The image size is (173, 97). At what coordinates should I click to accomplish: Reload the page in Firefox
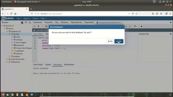[x=11, y=14]
